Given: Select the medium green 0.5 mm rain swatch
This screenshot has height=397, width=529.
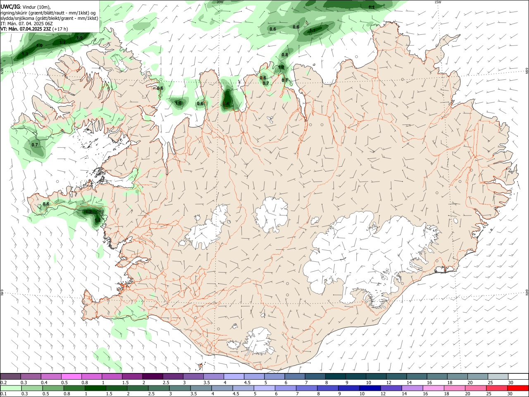Looking at the screenshot, I should pyautogui.click(x=52, y=388).
